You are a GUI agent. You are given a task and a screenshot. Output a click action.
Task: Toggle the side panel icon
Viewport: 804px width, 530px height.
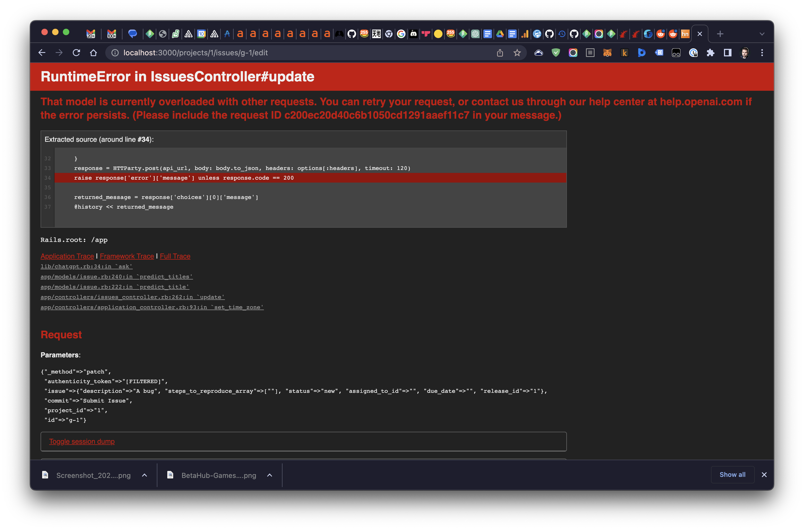727,53
